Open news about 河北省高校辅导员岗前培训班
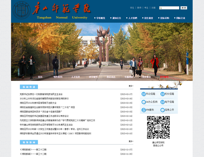204x157 pixels. coord(44,99)
